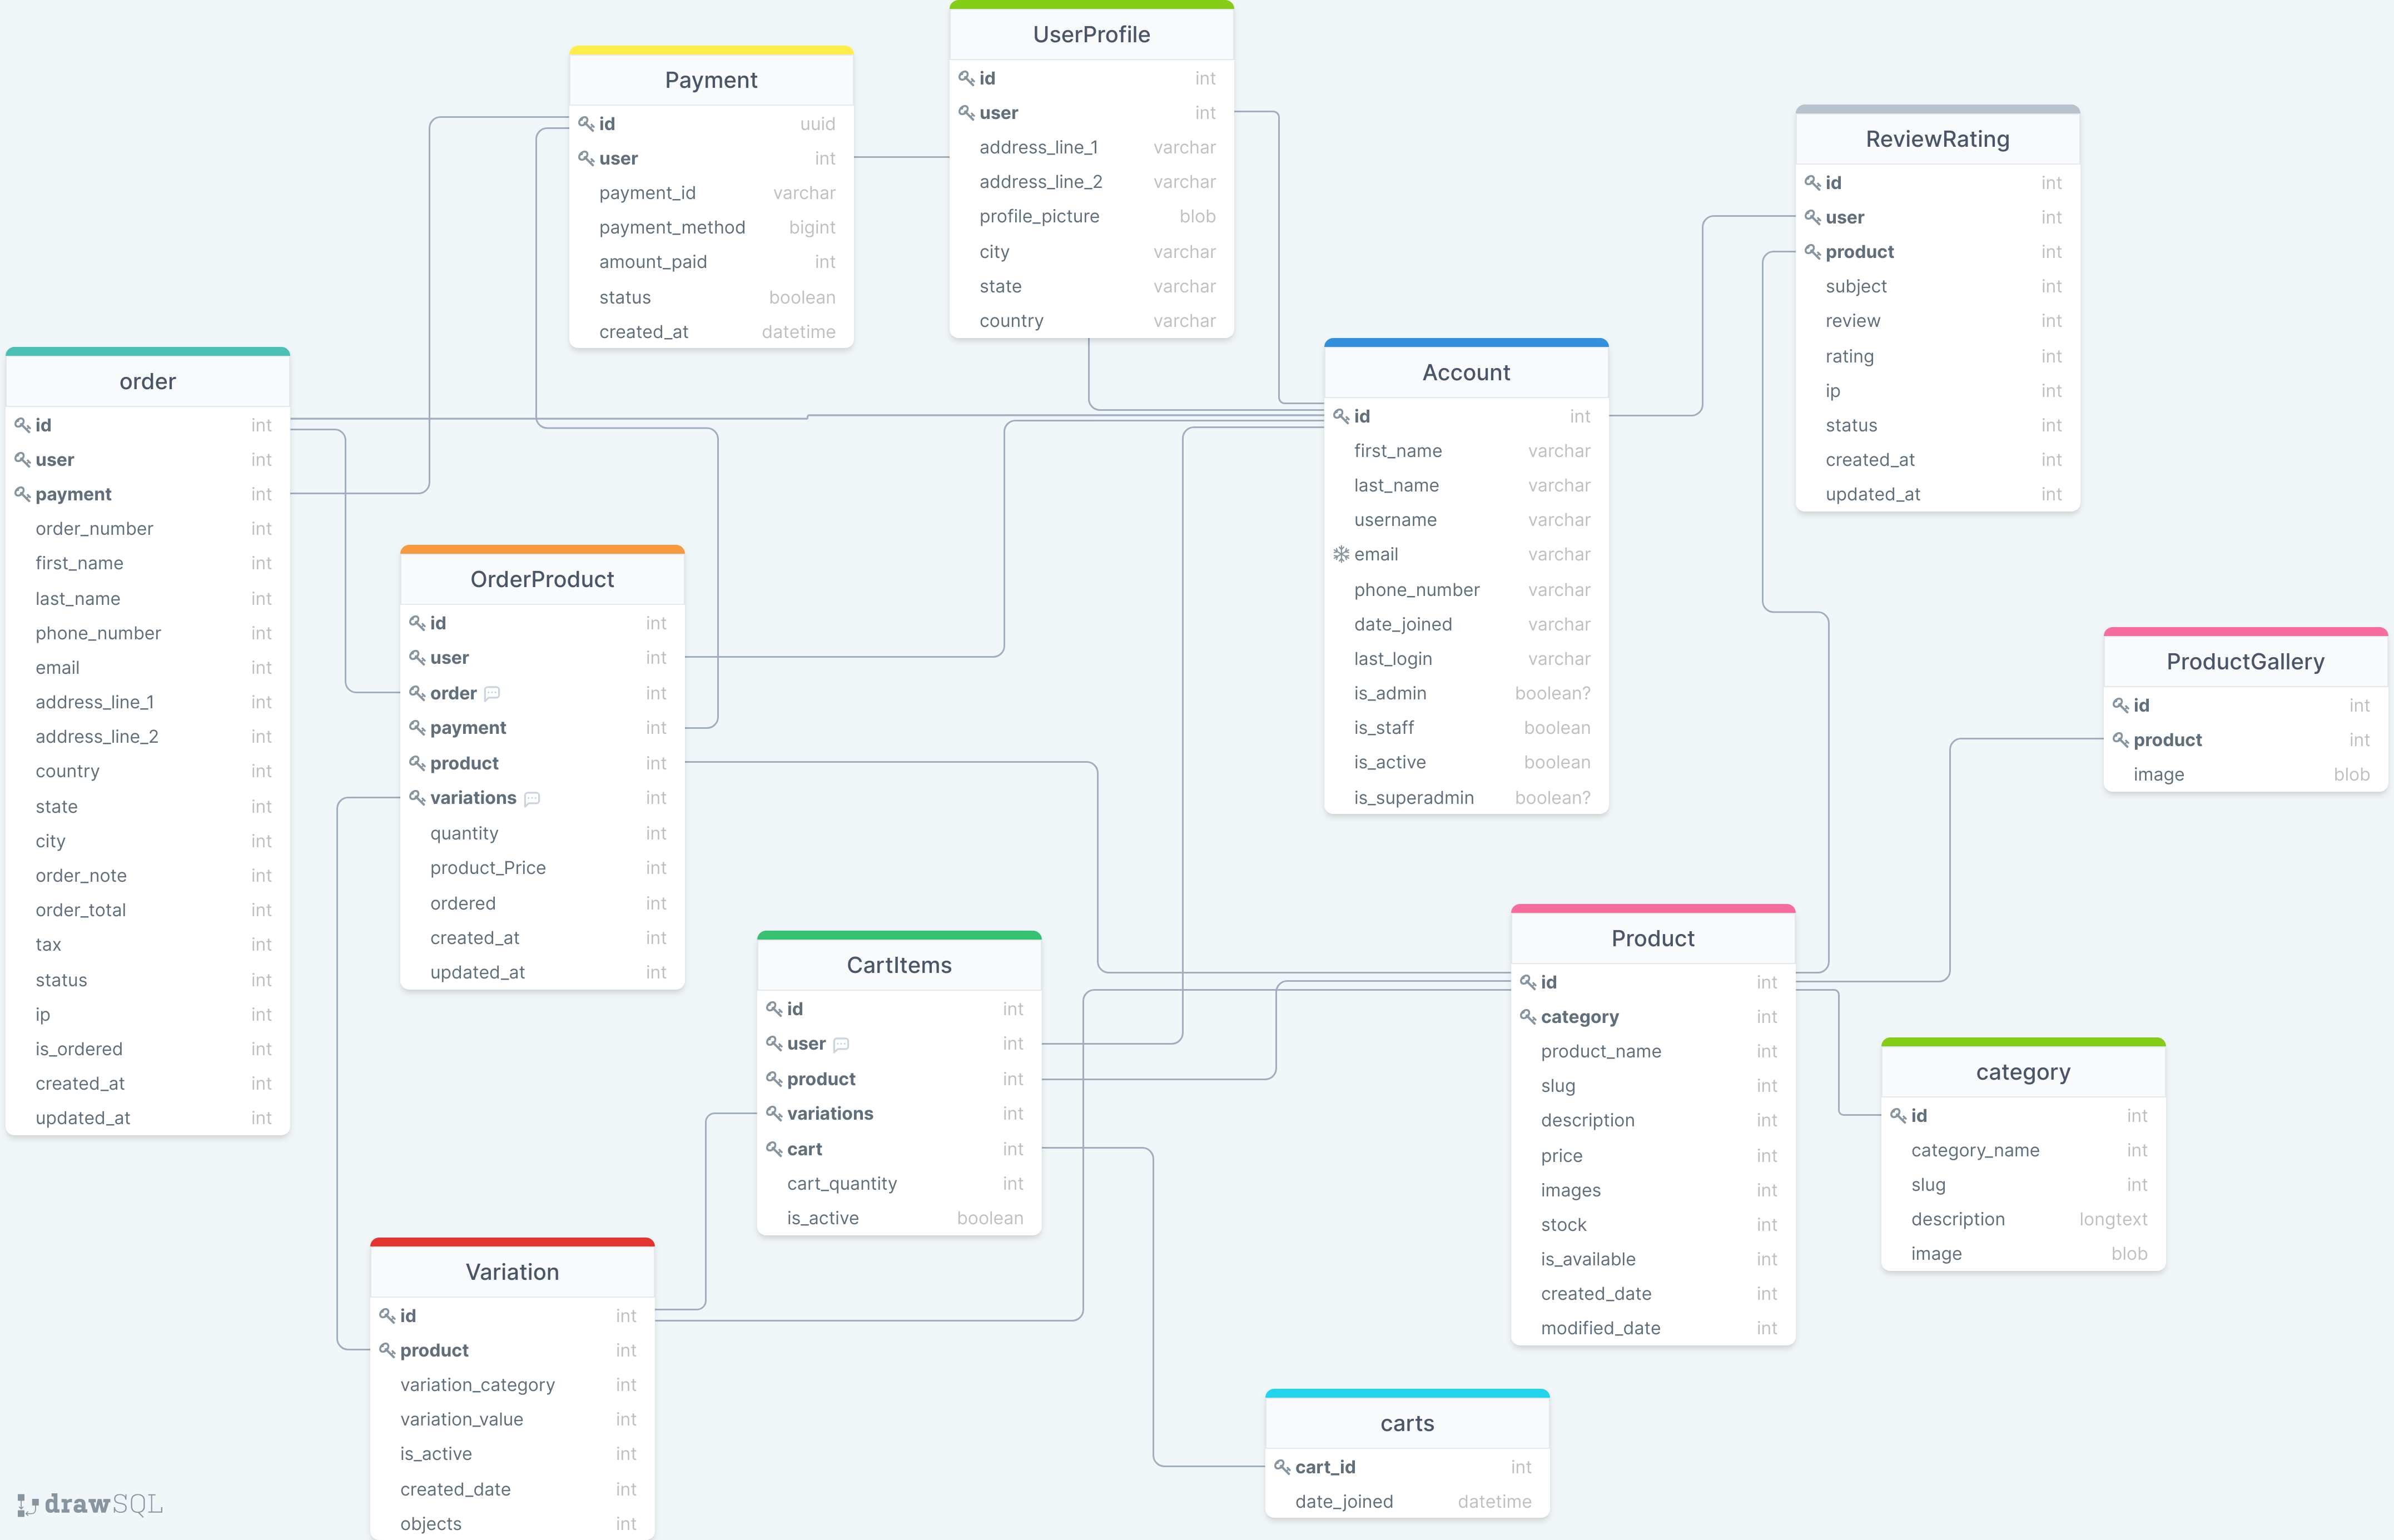Click the snowflake icon next to email in Account
Image resolution: width=2394 pixels, height=1540 pixels.
[1341, 554]
